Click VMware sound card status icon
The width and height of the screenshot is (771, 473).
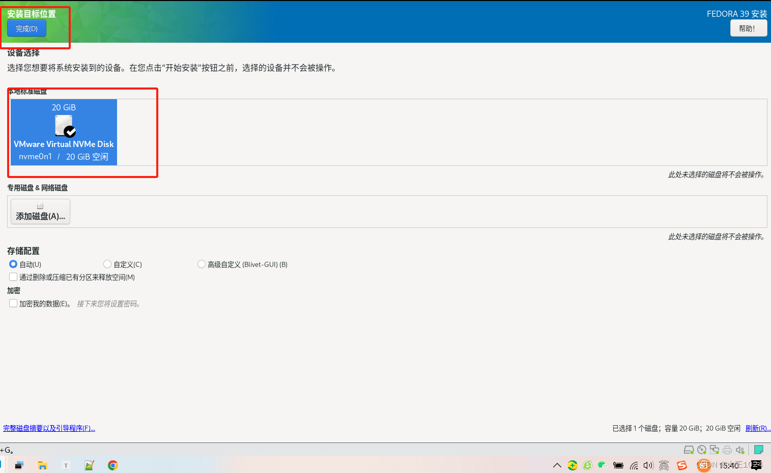click(x=740, y=450)
